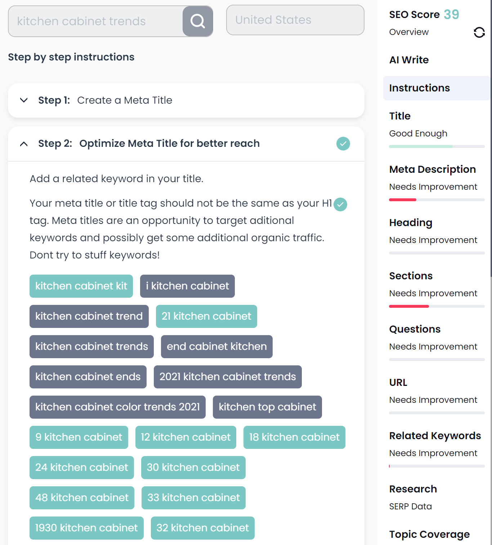
Task: Switch to the AI Write section
Action: point(408,60)
